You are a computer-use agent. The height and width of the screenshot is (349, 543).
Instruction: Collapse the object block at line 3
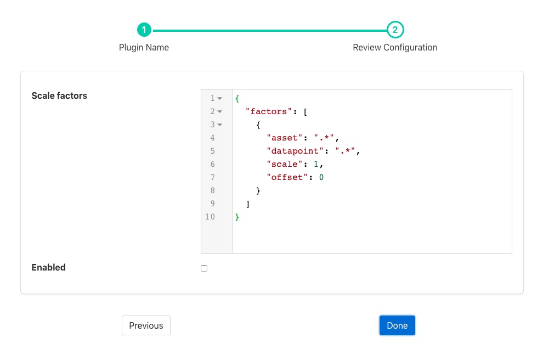click(x=220, y=125)
